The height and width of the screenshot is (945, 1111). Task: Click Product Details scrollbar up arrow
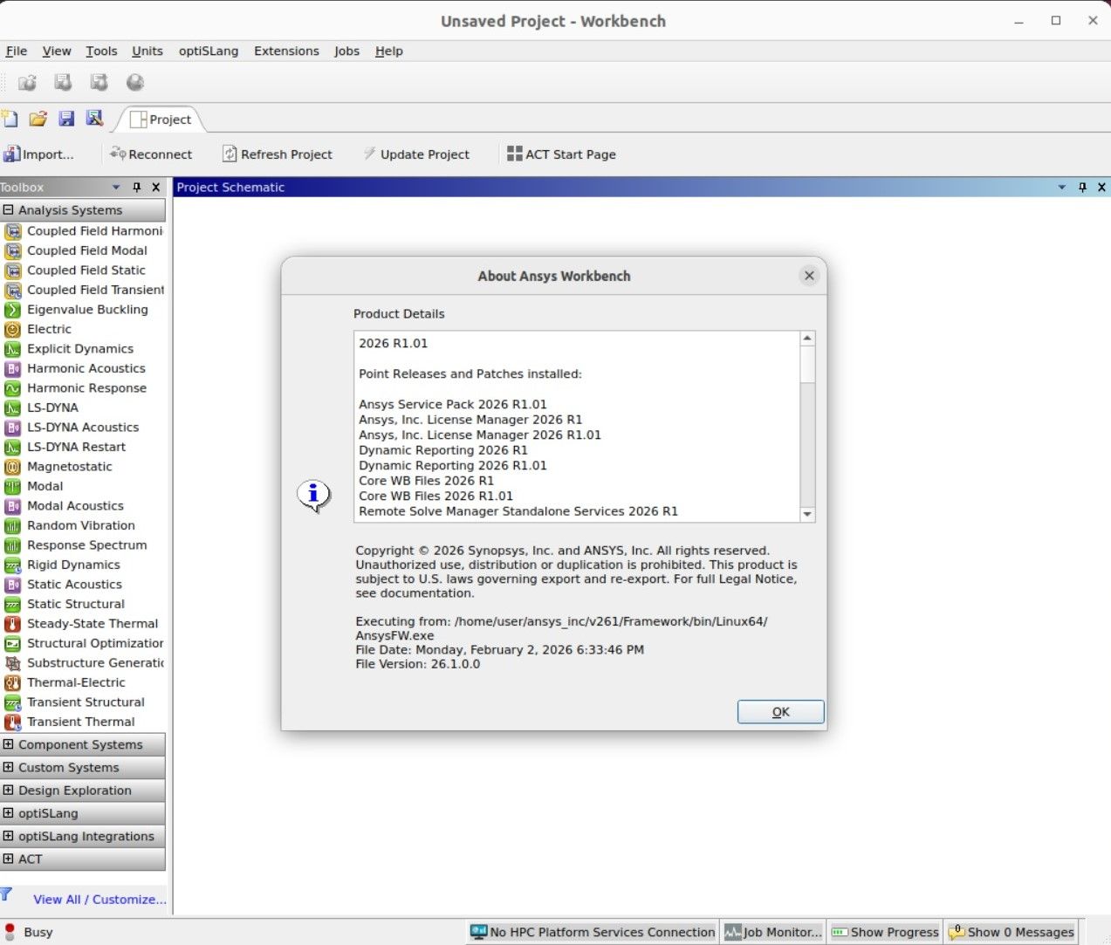click(x=807, y=339)
